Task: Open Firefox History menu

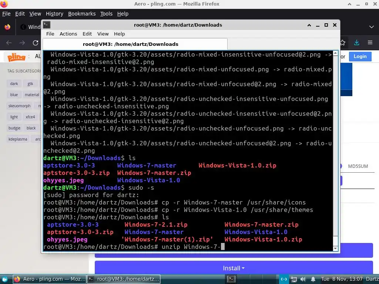Action: [54, 14]
